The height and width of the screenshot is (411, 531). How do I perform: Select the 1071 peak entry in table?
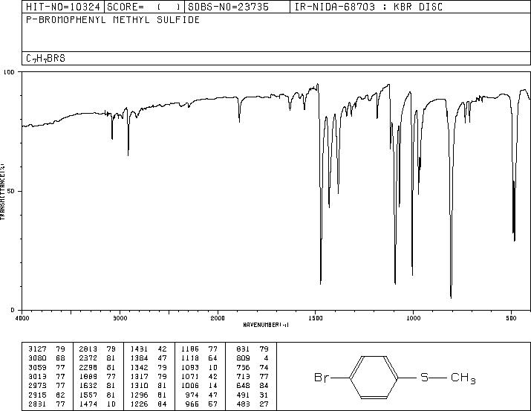pos(190,376)
